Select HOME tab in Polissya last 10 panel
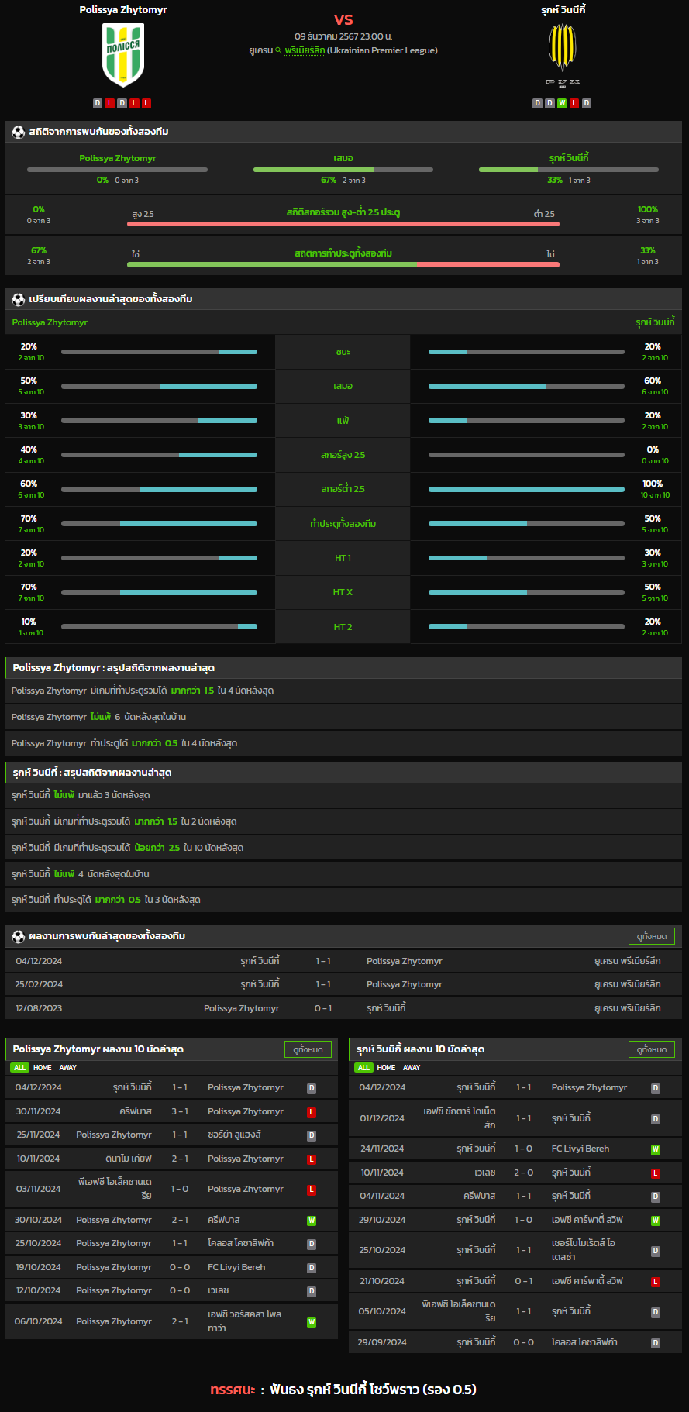Image resolution: width=689 pixels, height=1412 pixels. tap(43, 1068)
